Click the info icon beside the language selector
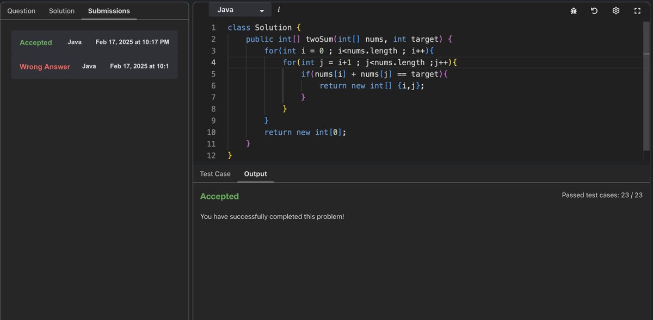Viewport: 653px width, 320px height. click(278, 9)
